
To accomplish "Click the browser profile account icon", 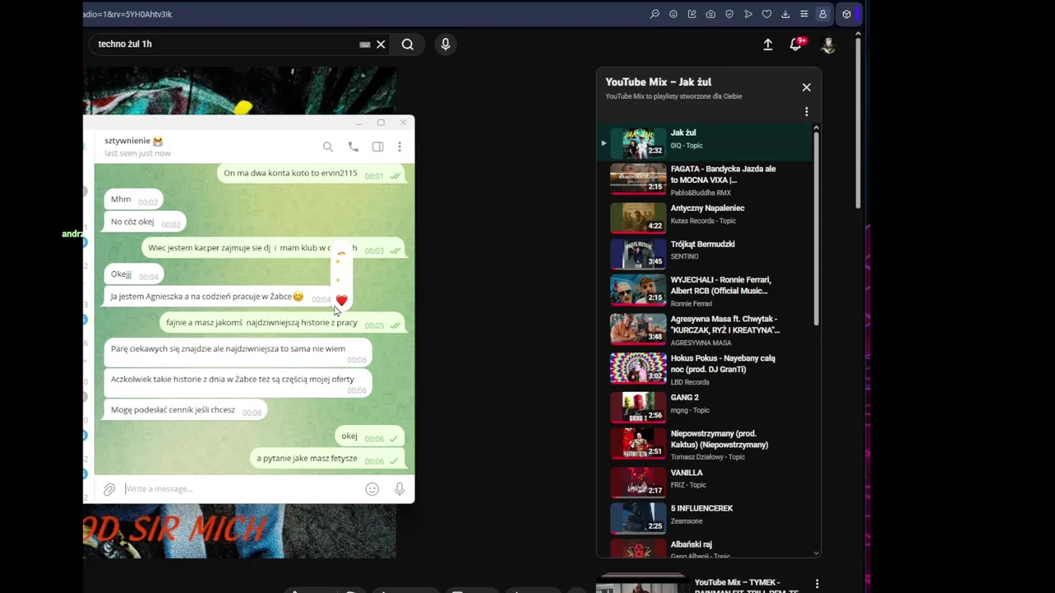I will click(x=823, y=14).
